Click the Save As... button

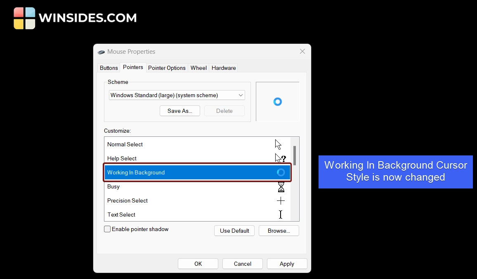click(x=180, y=111)
